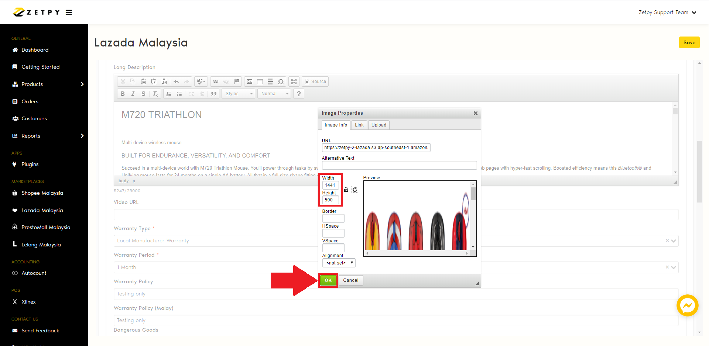Click the Undo arrow in editor toolbar

(x=176, y=82)
